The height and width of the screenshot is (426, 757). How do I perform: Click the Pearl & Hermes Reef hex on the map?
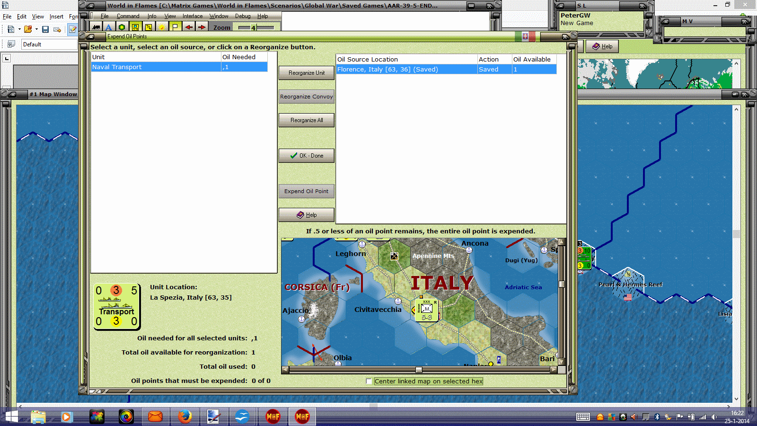[x=628, y=284]
